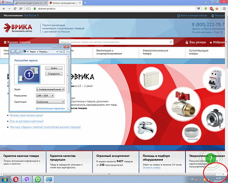The image size is (228, 183).
Task: Open the 'Каталог товаров' menu
Action: [17, 42]
